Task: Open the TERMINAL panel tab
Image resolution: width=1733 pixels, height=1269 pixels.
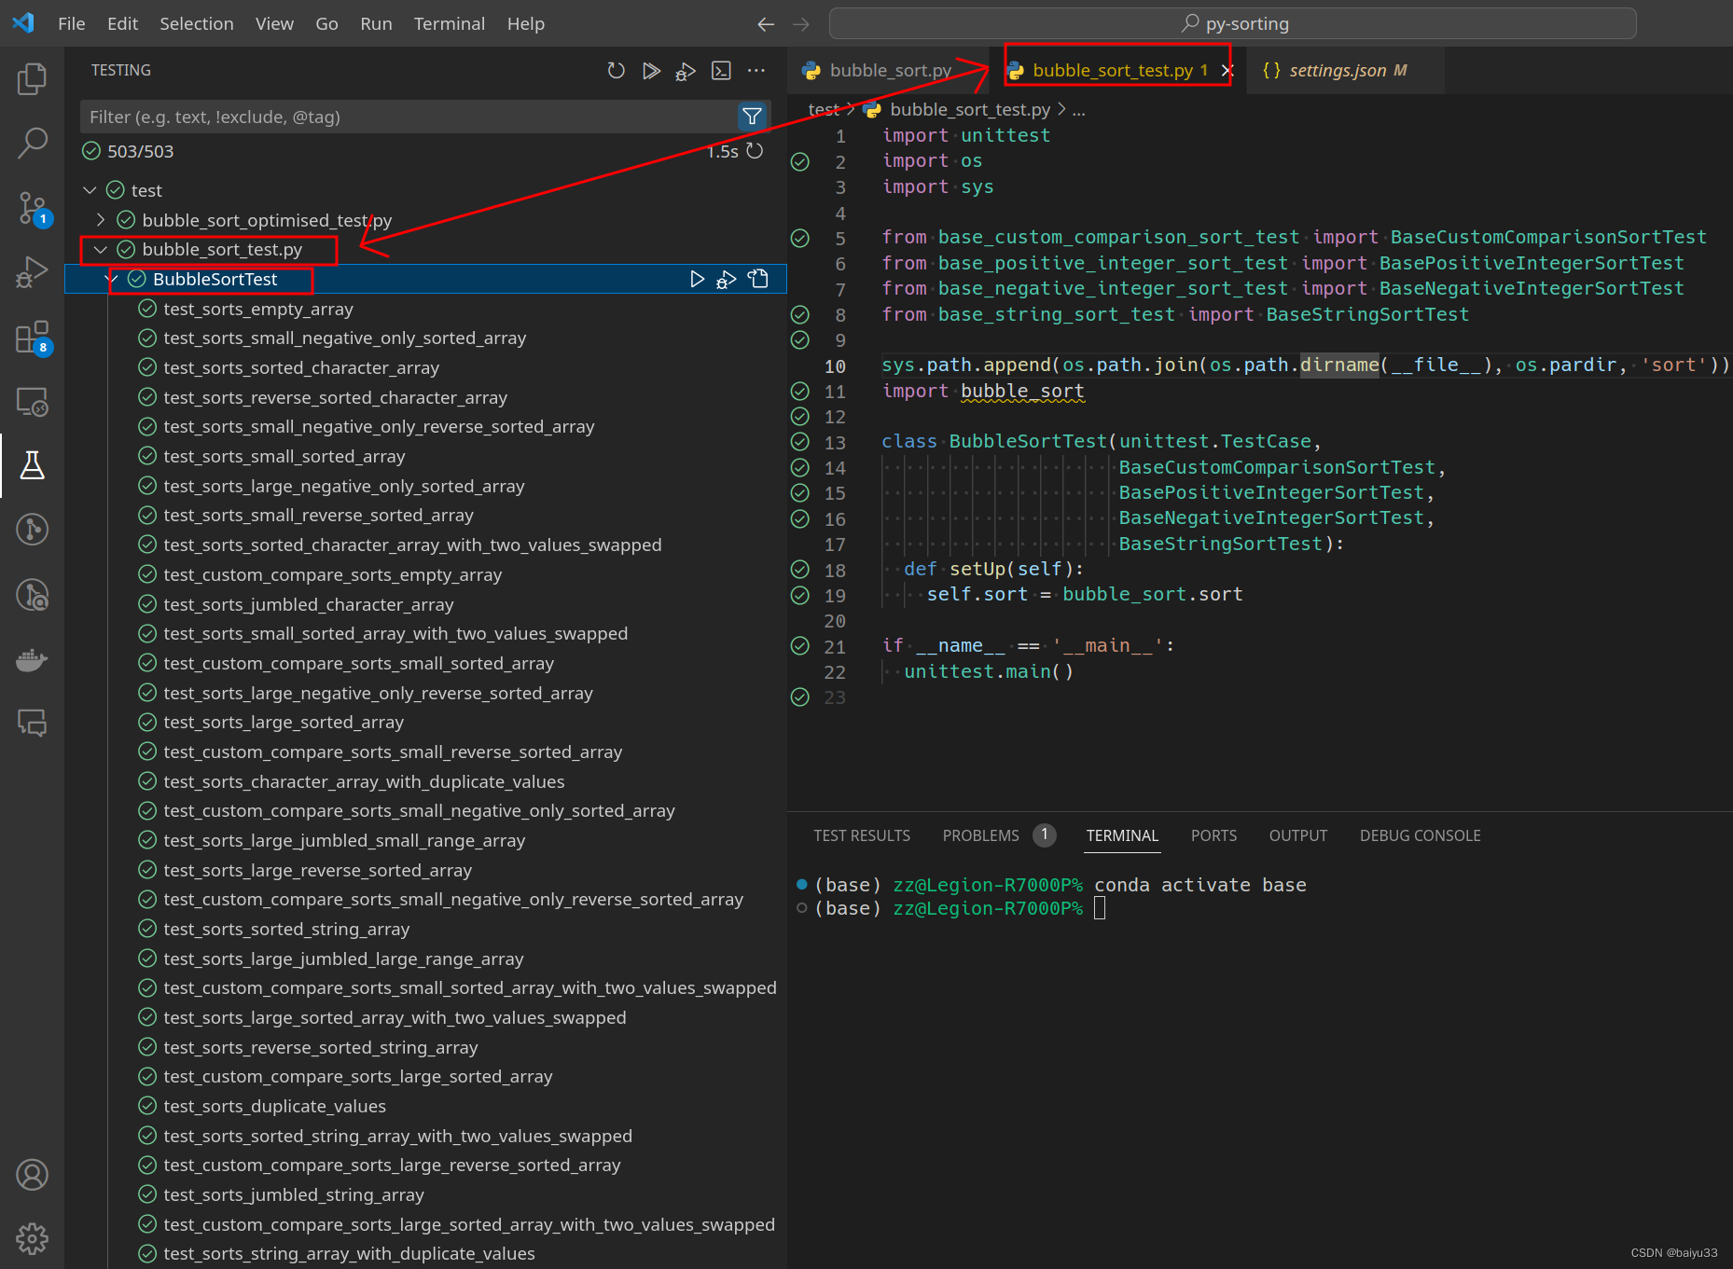Action: pos(1122,835)
